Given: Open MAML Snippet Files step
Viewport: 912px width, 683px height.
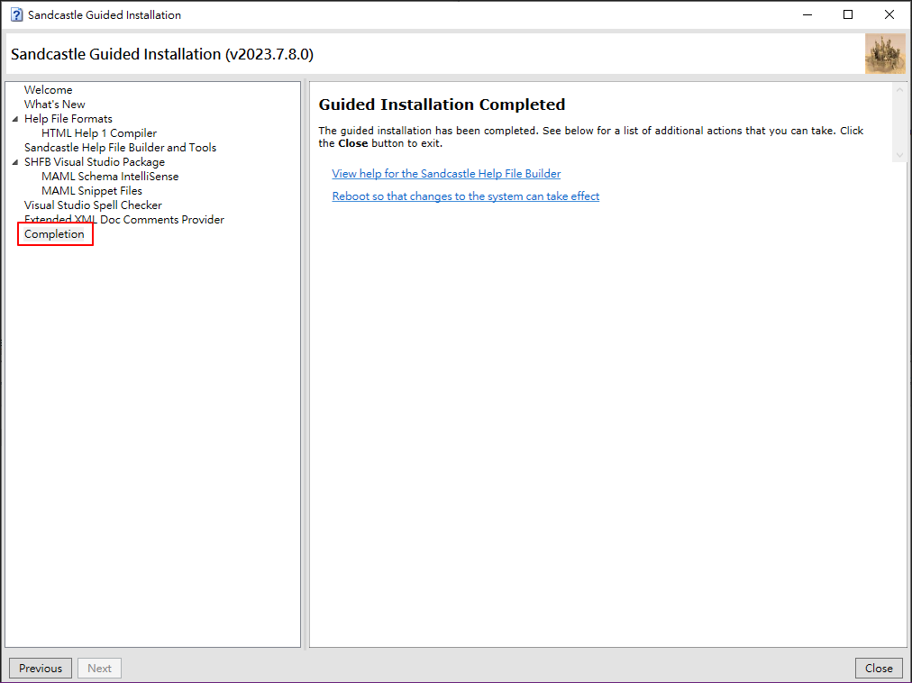Looking at the screenshot, I should 92,191.
